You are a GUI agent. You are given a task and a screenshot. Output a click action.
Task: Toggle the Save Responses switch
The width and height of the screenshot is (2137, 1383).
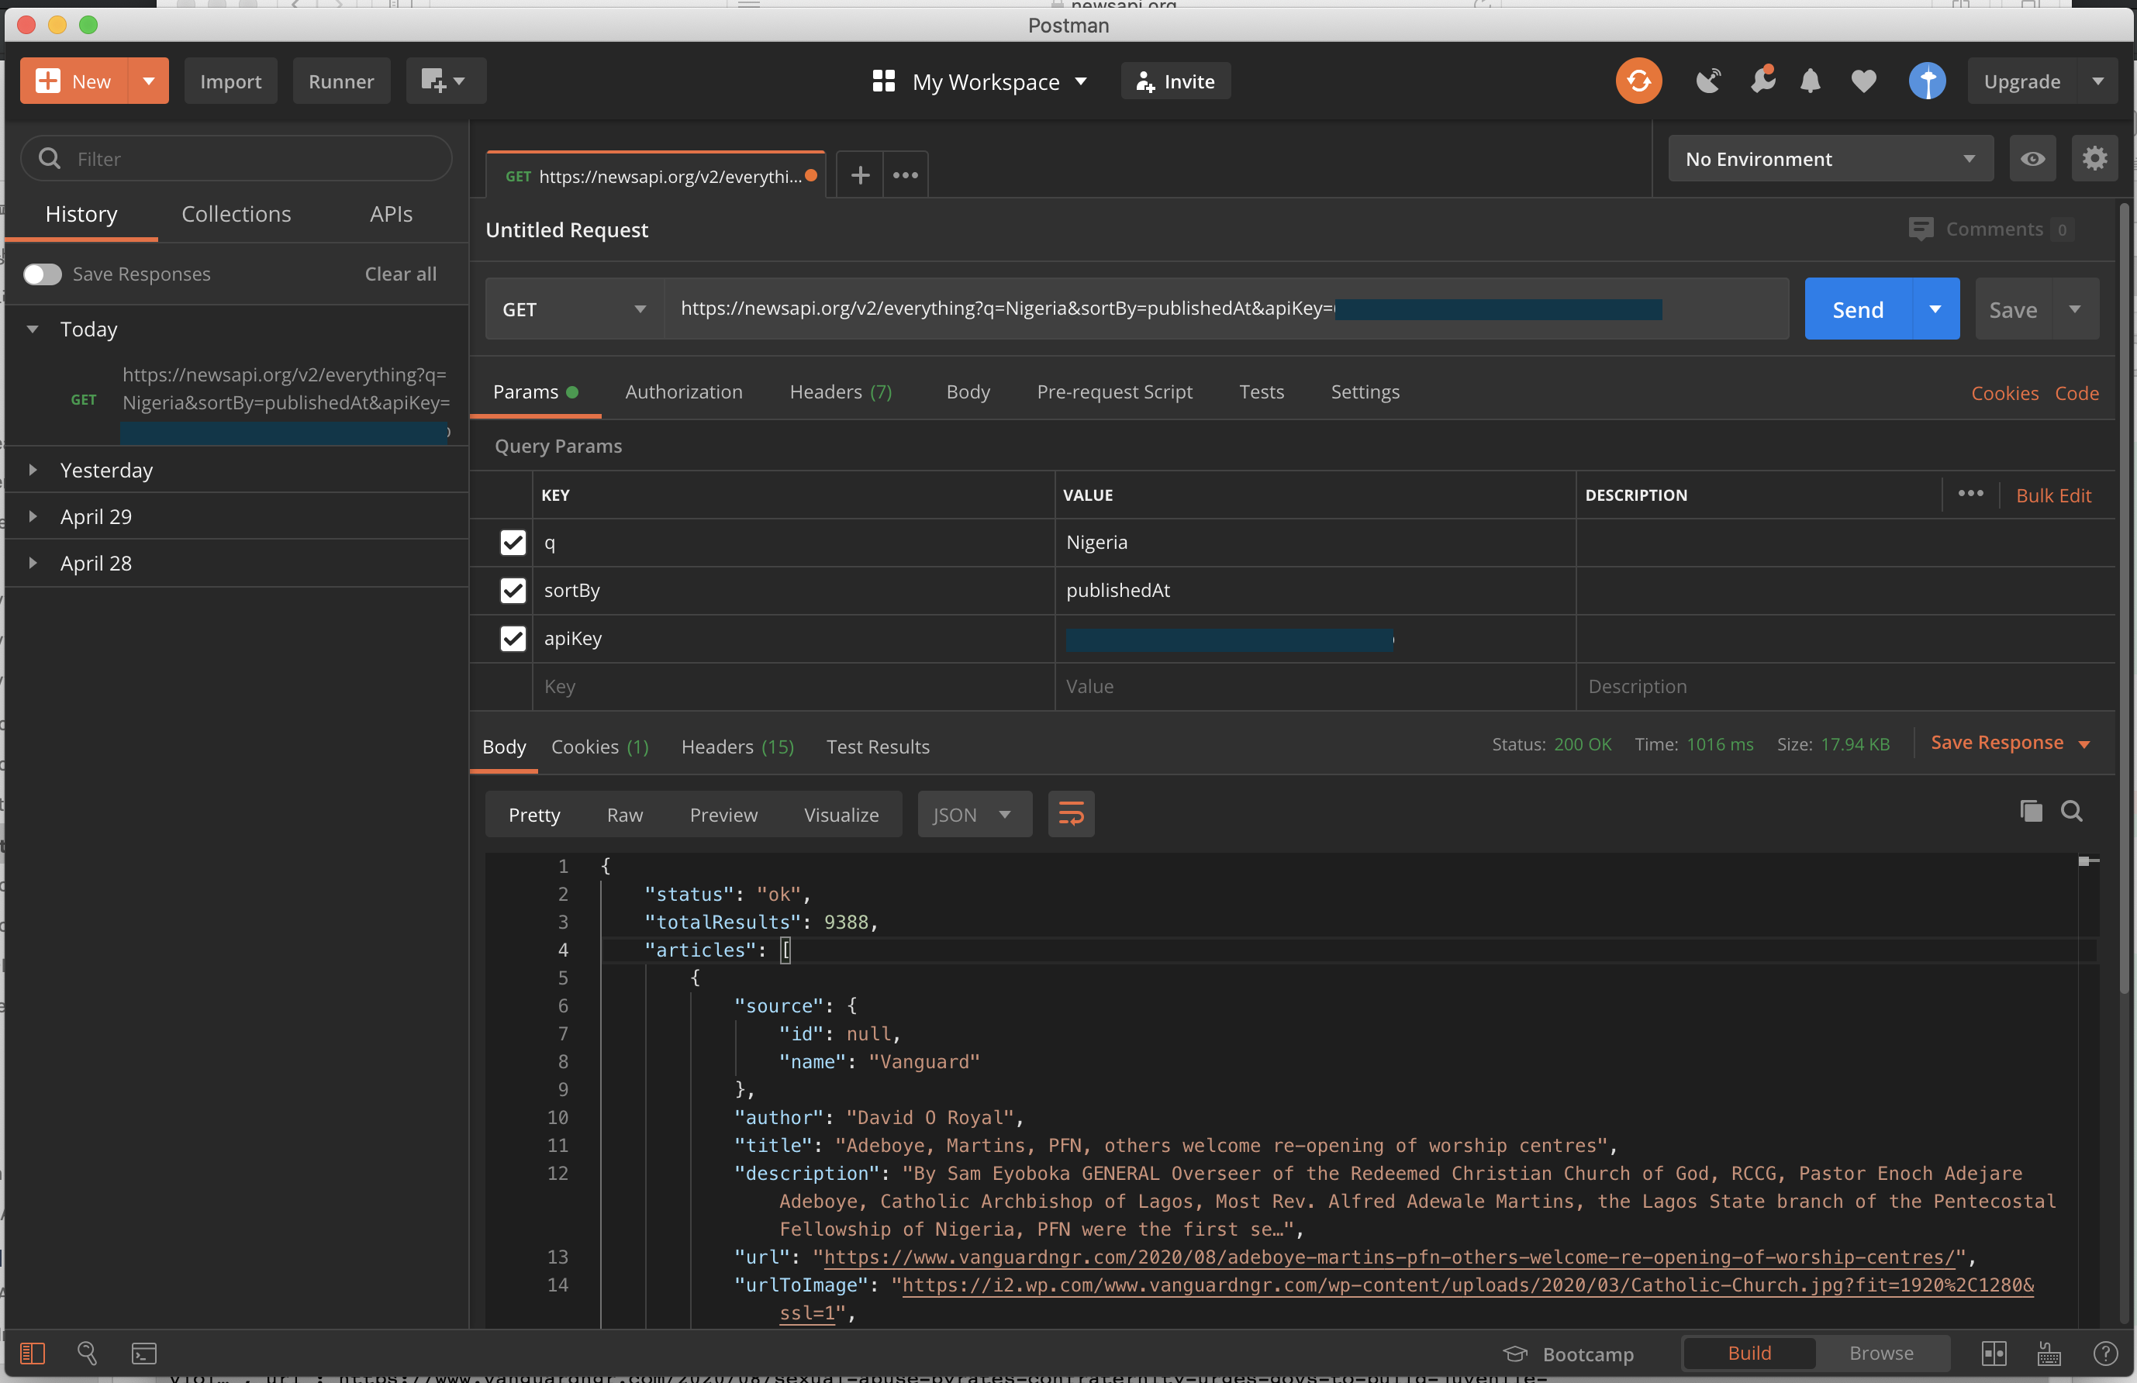click(x=42, y=274)
